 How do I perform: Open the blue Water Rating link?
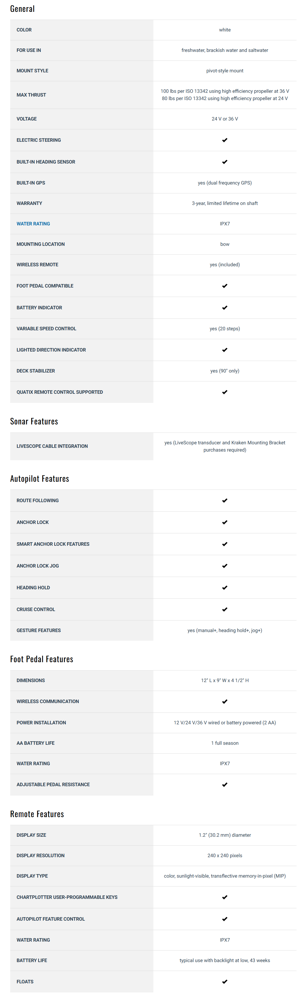(33, 224)
